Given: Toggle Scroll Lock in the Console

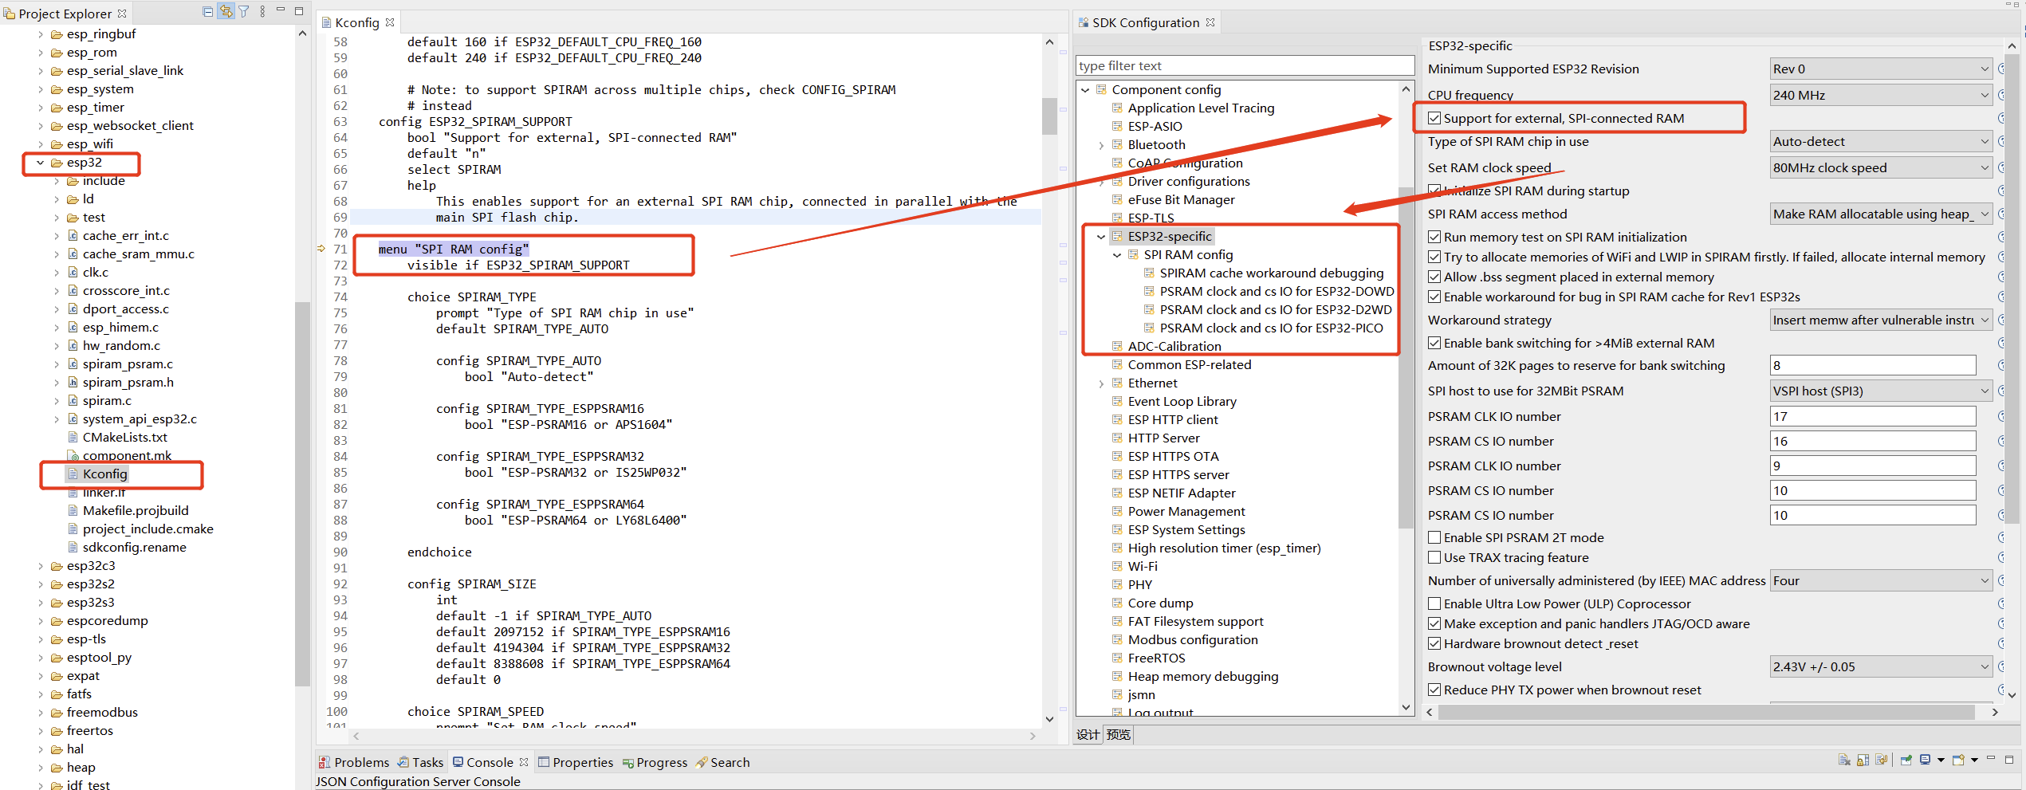Looking at the screenshot, I should pos(1863,761).
